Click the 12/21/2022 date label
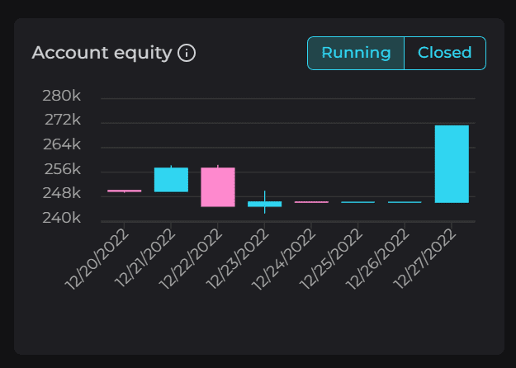 tap(144, 257)
